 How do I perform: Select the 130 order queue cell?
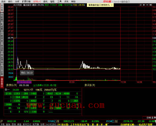tap(33, 112)
